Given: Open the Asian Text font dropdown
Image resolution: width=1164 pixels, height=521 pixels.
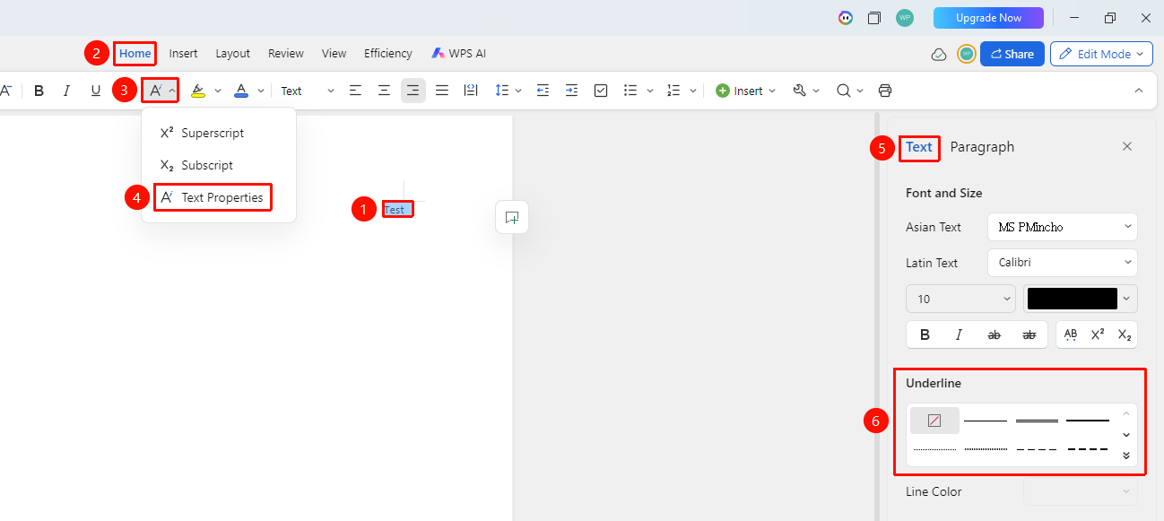Looking at the screenshot, I should (x=1062, y=227).
